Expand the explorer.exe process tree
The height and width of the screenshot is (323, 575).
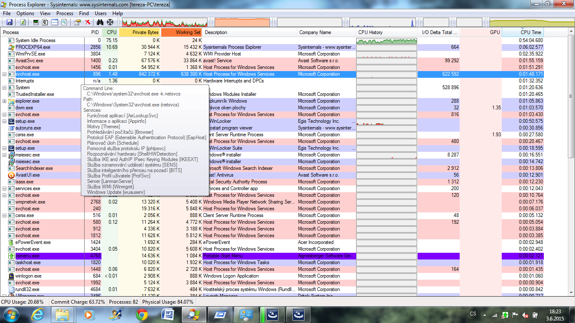pyautogui.click(x=5, y=101)
